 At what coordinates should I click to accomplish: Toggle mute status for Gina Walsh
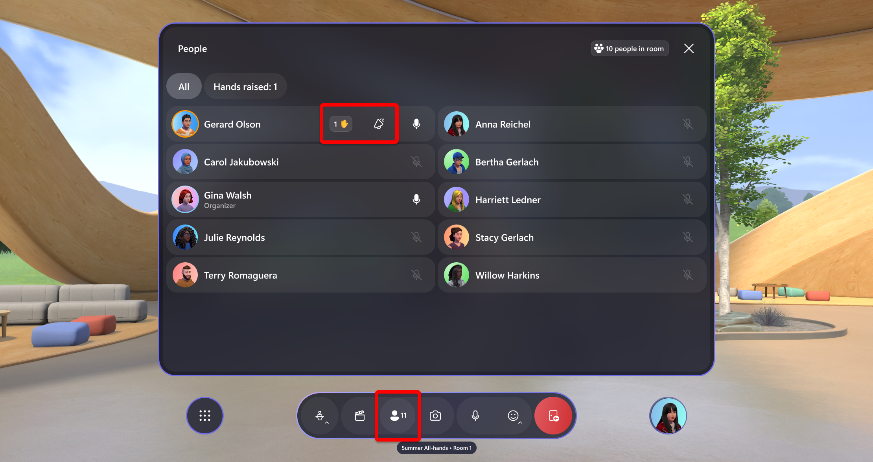pyautogui.click(x=417, y=200)
